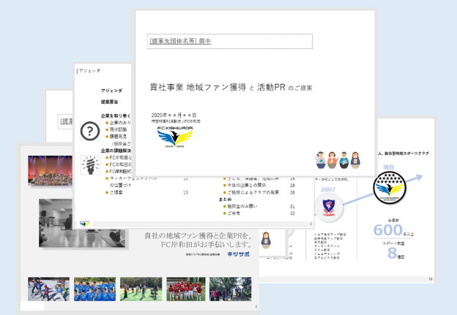Open the red uniform team photo
The image size is (457, 315).
186,289
